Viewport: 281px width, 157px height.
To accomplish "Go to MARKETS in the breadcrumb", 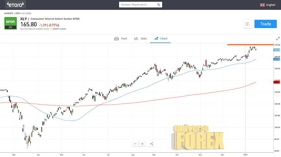I will pos(9,13).
